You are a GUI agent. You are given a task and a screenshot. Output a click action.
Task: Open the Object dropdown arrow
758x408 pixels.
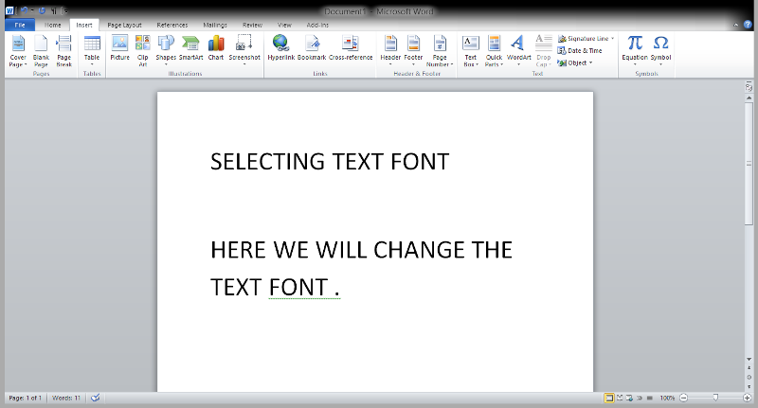(x=590, y=62)
